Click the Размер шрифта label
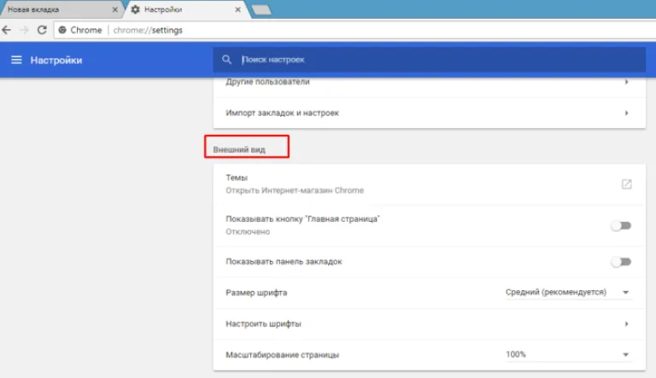656x378 pixels. [x=256, y=293]
